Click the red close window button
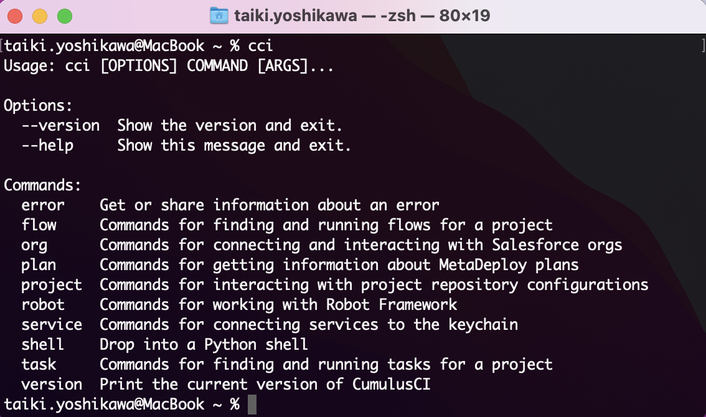This screenshot has height=417, width=706. [x=16, y=16]
